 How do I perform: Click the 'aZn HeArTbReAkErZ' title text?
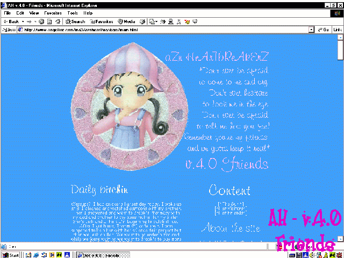[217, 56]
